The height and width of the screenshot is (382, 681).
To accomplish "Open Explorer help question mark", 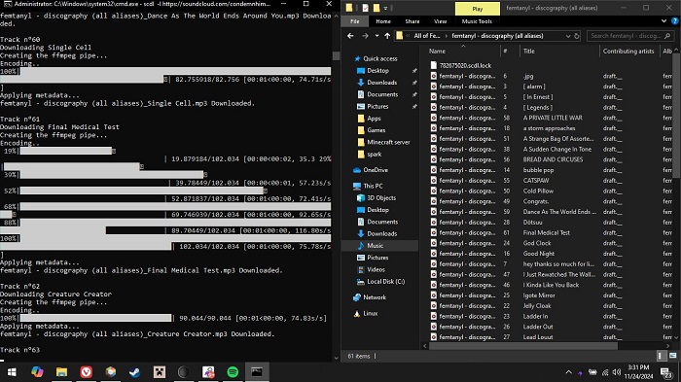I will point(675,20).
